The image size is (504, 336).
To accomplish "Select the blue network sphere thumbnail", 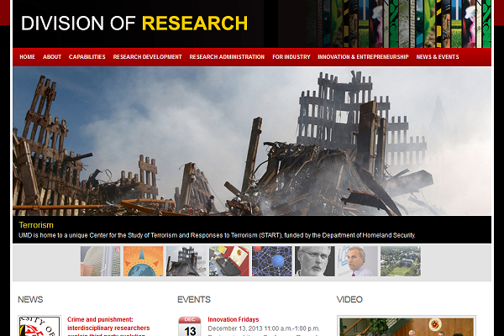I will pyautogui.click(x=272, y=261).
